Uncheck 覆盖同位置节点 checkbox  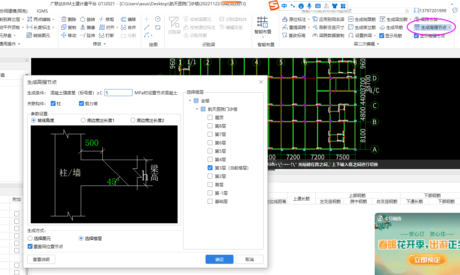coord(30,246)
